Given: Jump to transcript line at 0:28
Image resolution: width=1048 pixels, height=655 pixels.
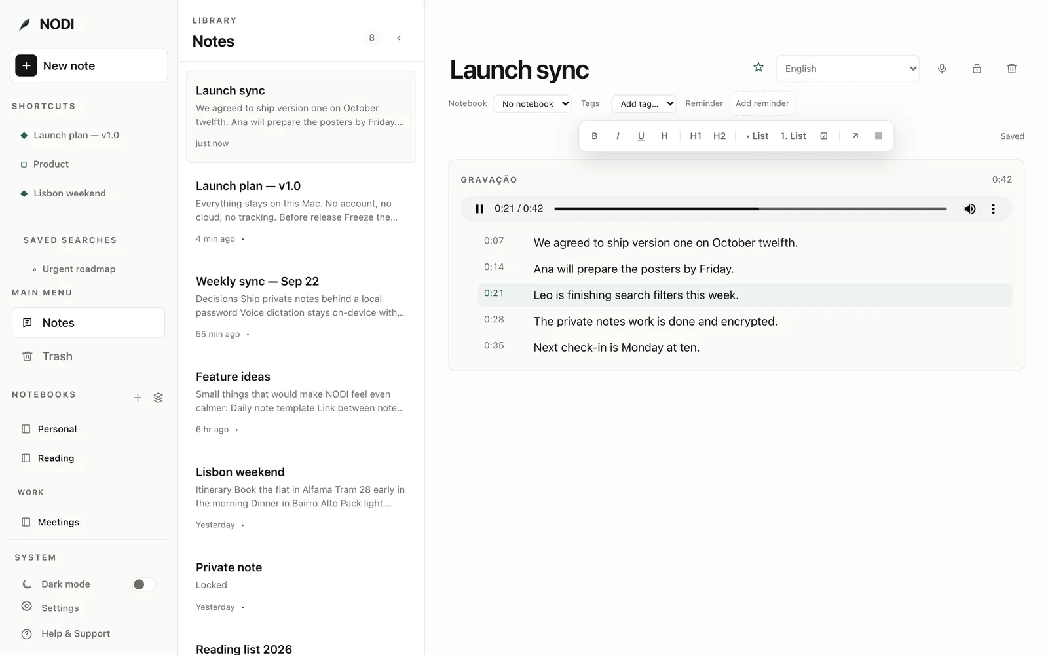Looking at the screenshot, I should click(745, 321).
